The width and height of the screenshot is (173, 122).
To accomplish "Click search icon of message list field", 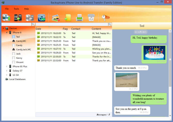I will click(110, 24).
